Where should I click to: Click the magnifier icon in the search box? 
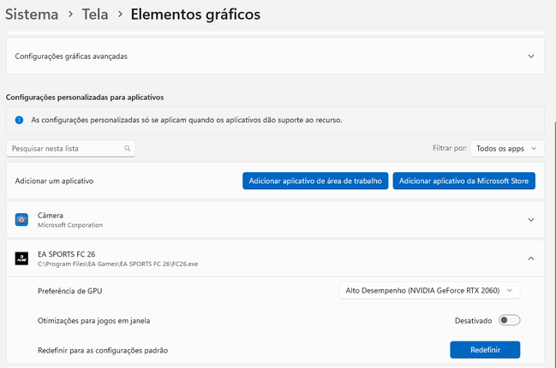point(128,148)
